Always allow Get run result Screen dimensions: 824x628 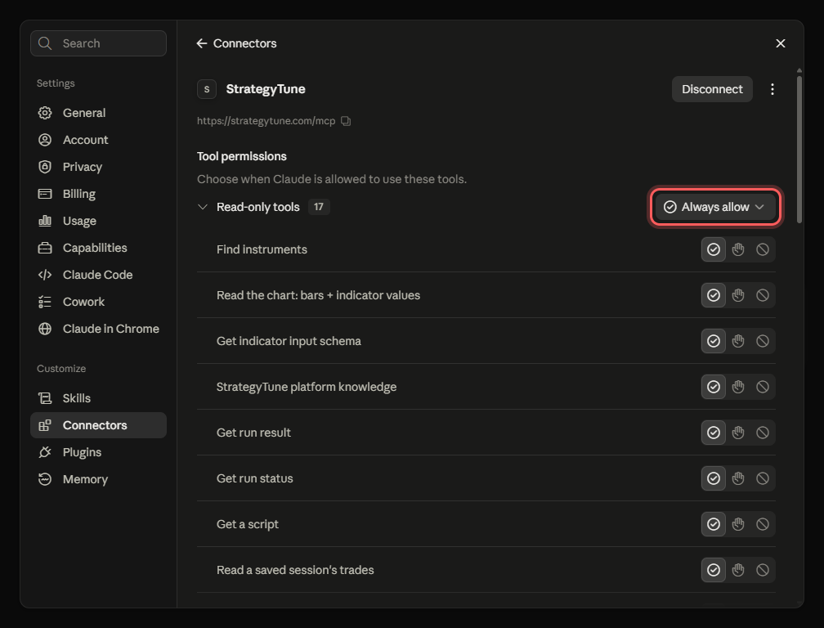(713, 433)
